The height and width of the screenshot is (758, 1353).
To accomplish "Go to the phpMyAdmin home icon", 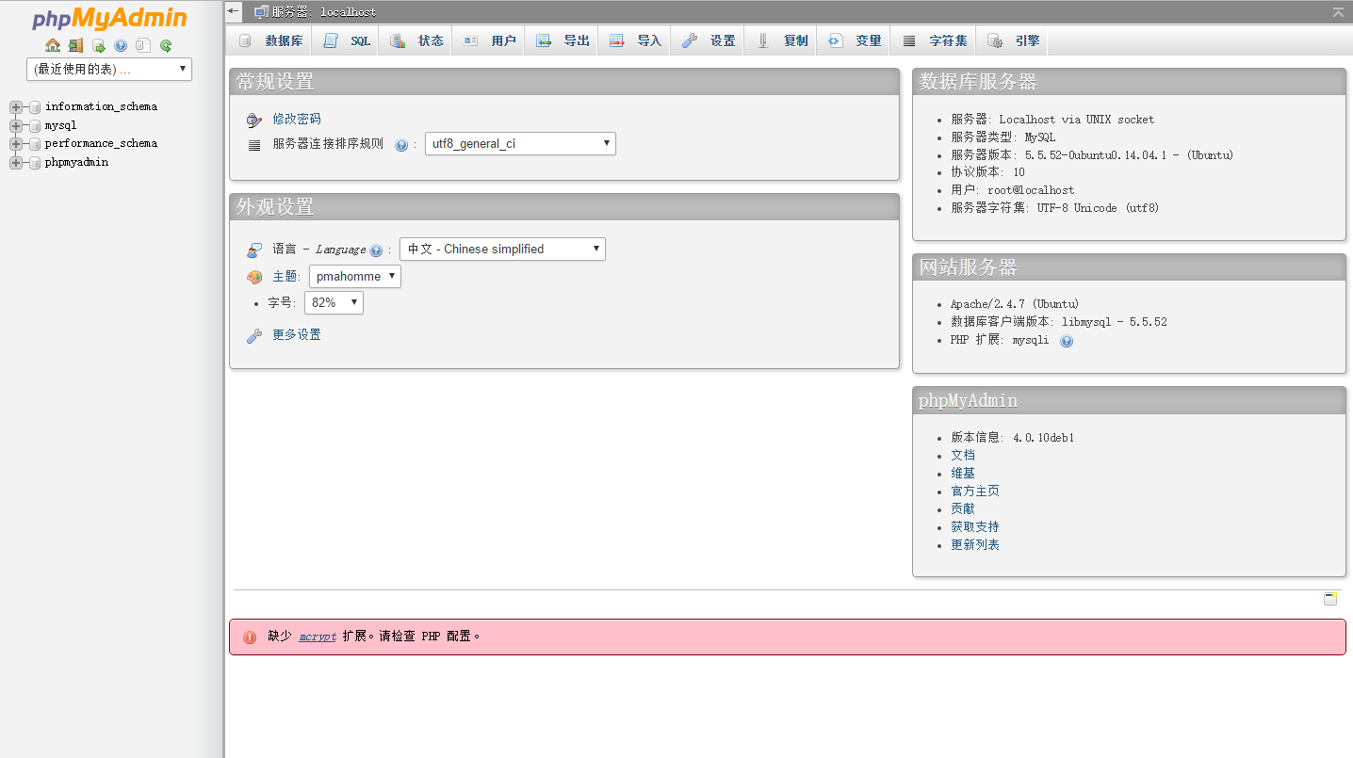I will point(53,45).
